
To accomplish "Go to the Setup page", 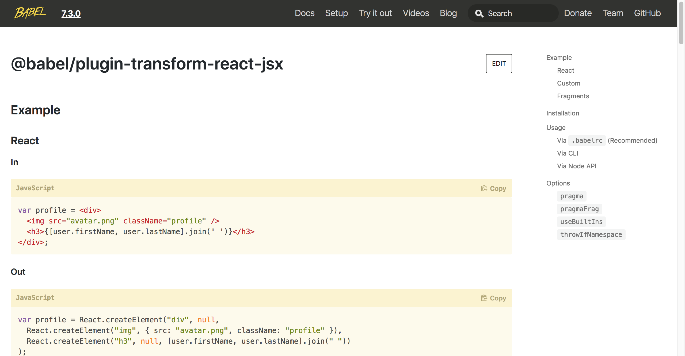I will pos(336,13).
